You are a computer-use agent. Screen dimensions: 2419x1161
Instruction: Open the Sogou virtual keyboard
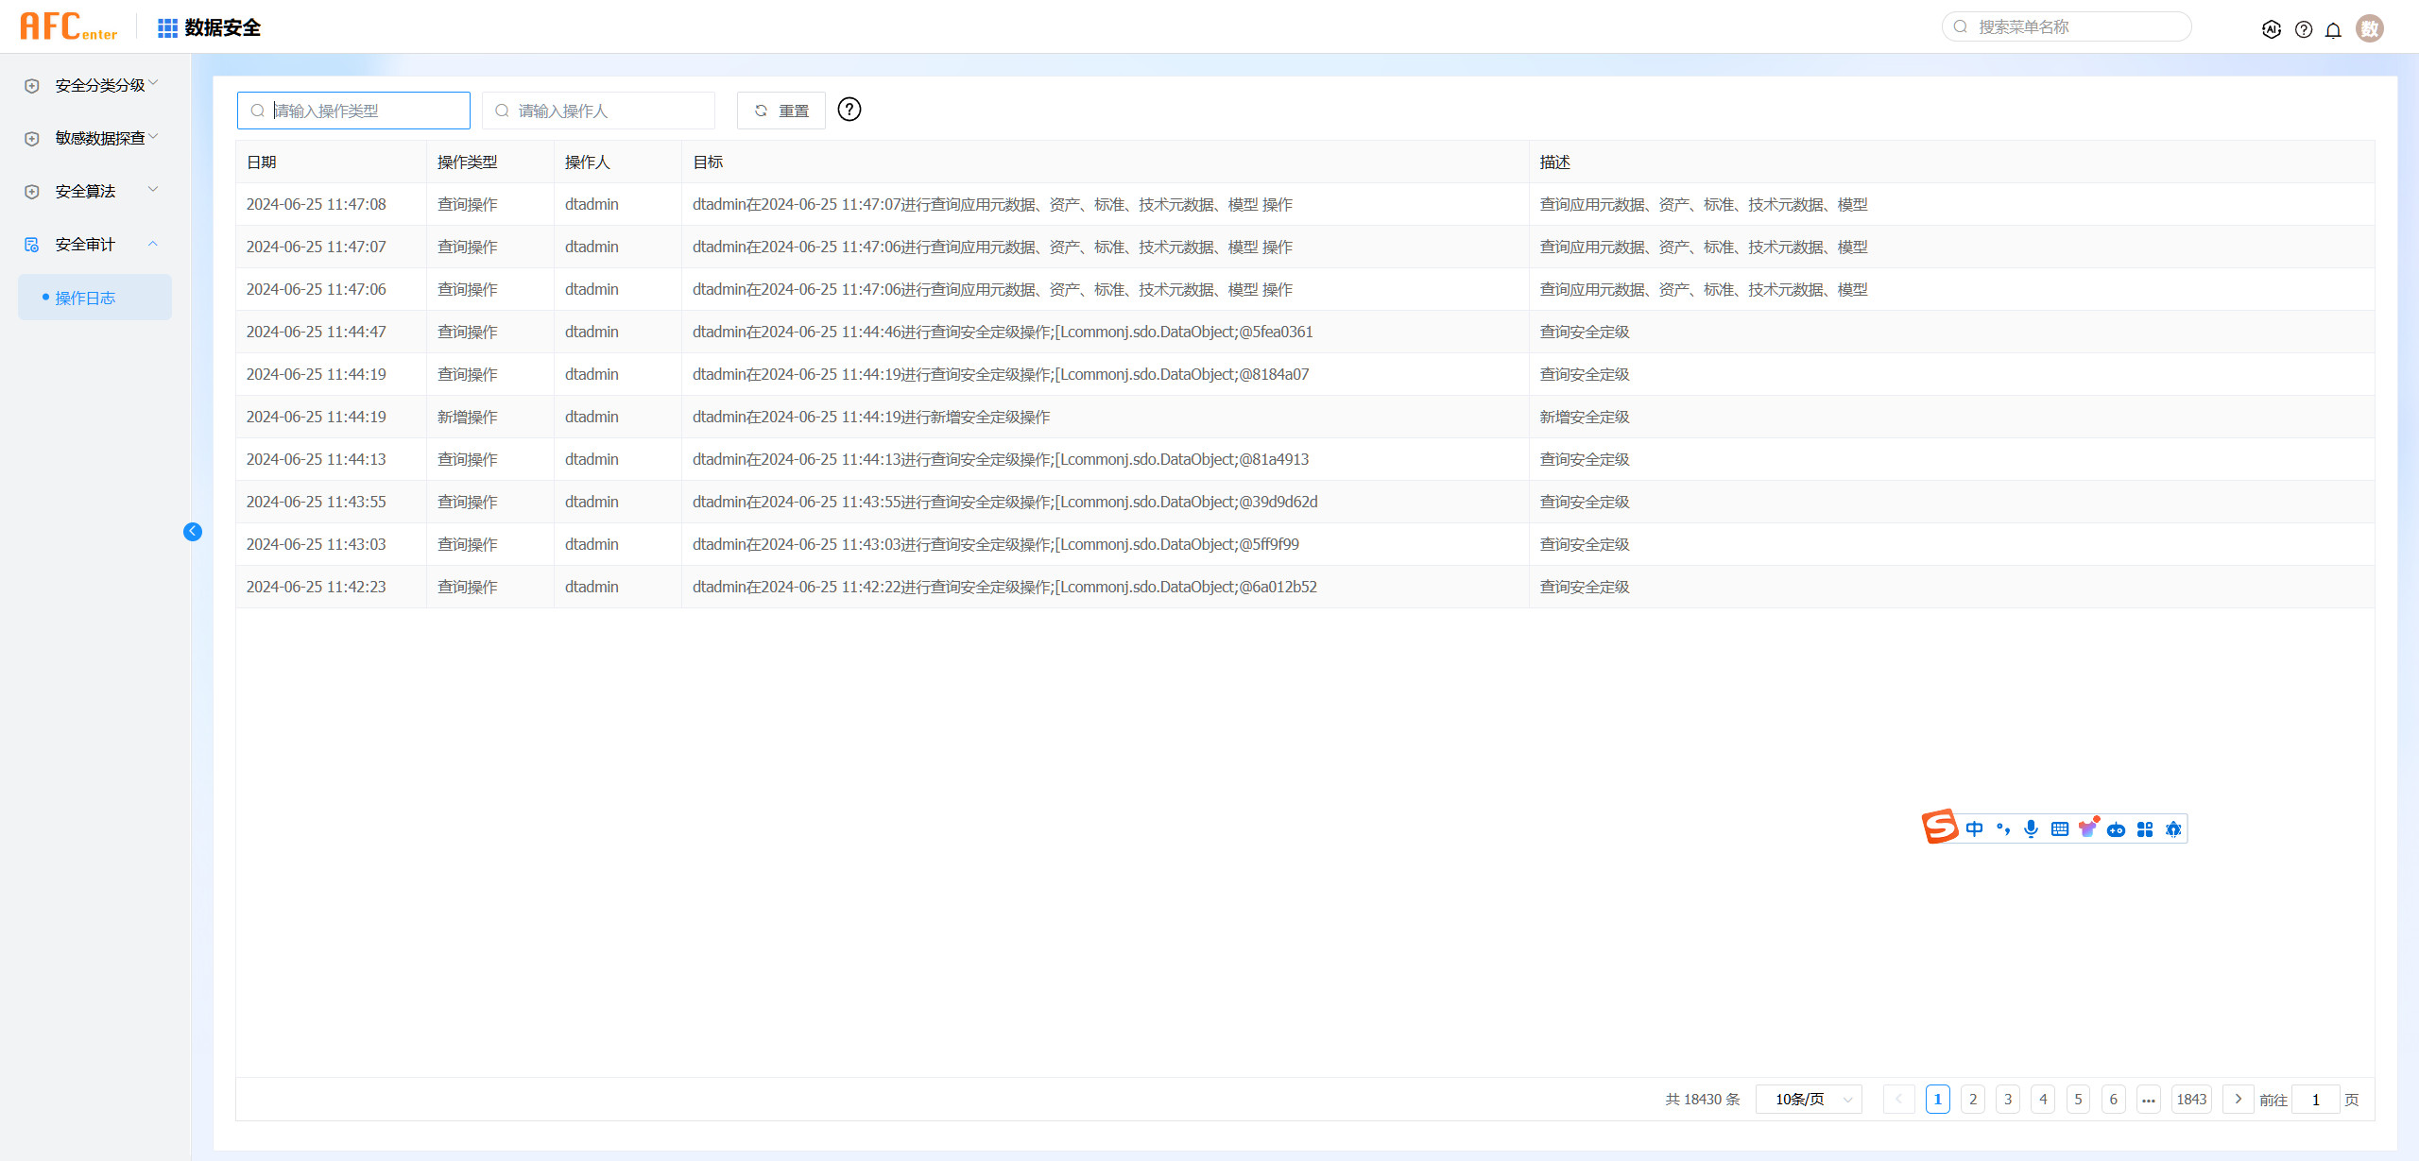click(2060, 828)
